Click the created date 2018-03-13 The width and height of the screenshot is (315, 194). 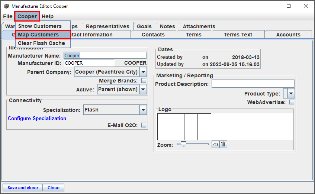(246, 57)
